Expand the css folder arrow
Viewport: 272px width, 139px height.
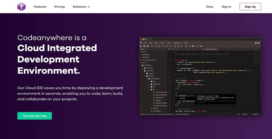coord(149,81)
